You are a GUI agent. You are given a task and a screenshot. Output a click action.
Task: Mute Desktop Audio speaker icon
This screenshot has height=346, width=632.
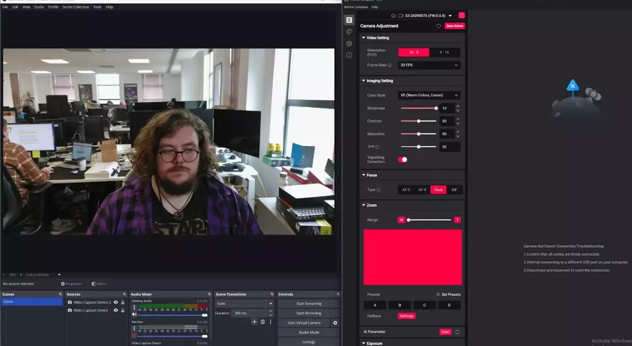point(134,314)
